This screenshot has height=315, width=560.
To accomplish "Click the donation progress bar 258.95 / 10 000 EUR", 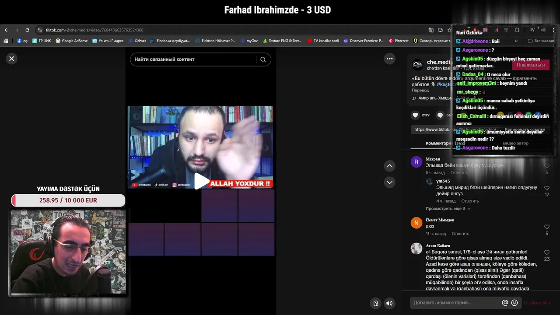I will coord(68,200).
